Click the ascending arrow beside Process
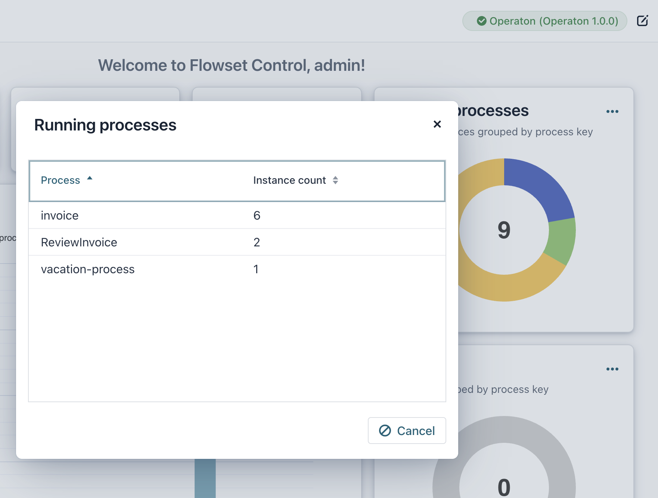The height and width of the screenshot is (498, 658). point(90,178)
